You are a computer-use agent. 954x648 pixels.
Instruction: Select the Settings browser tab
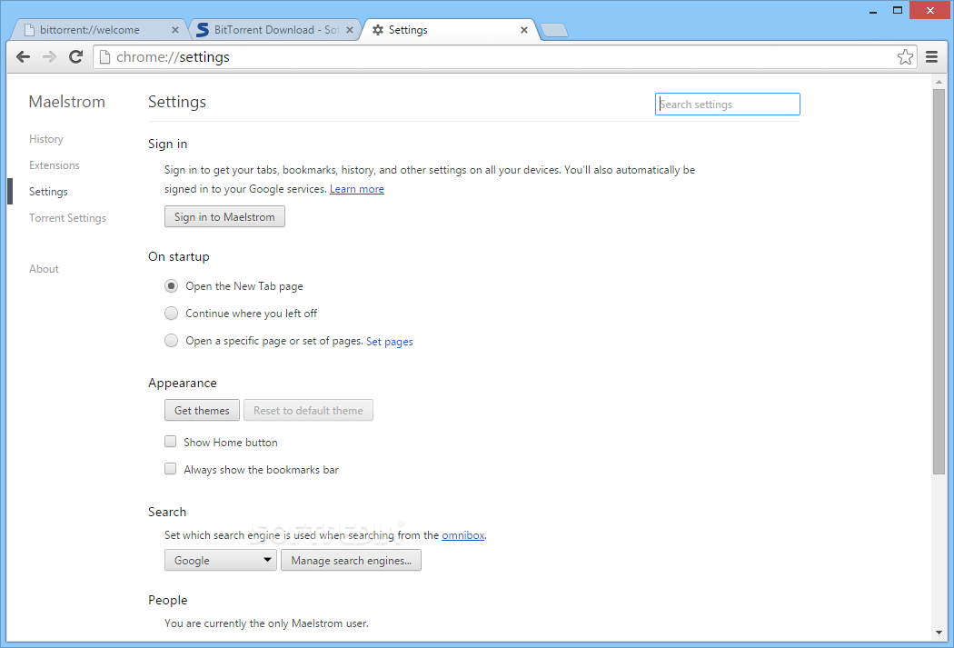point(449,30)
